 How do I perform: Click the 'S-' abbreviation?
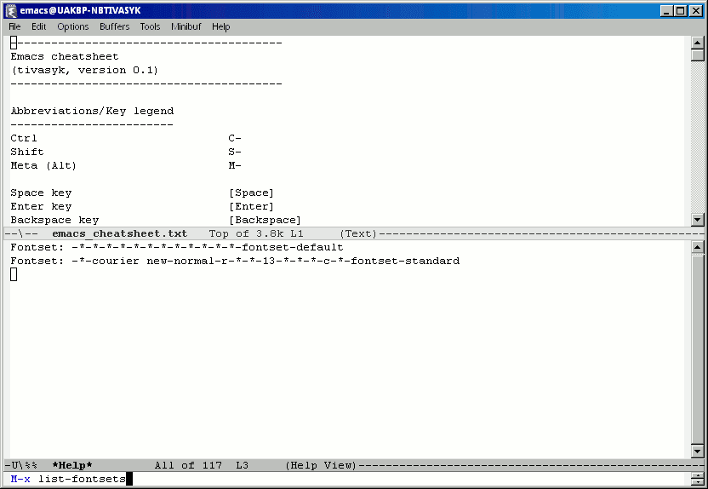coord(235,152)
